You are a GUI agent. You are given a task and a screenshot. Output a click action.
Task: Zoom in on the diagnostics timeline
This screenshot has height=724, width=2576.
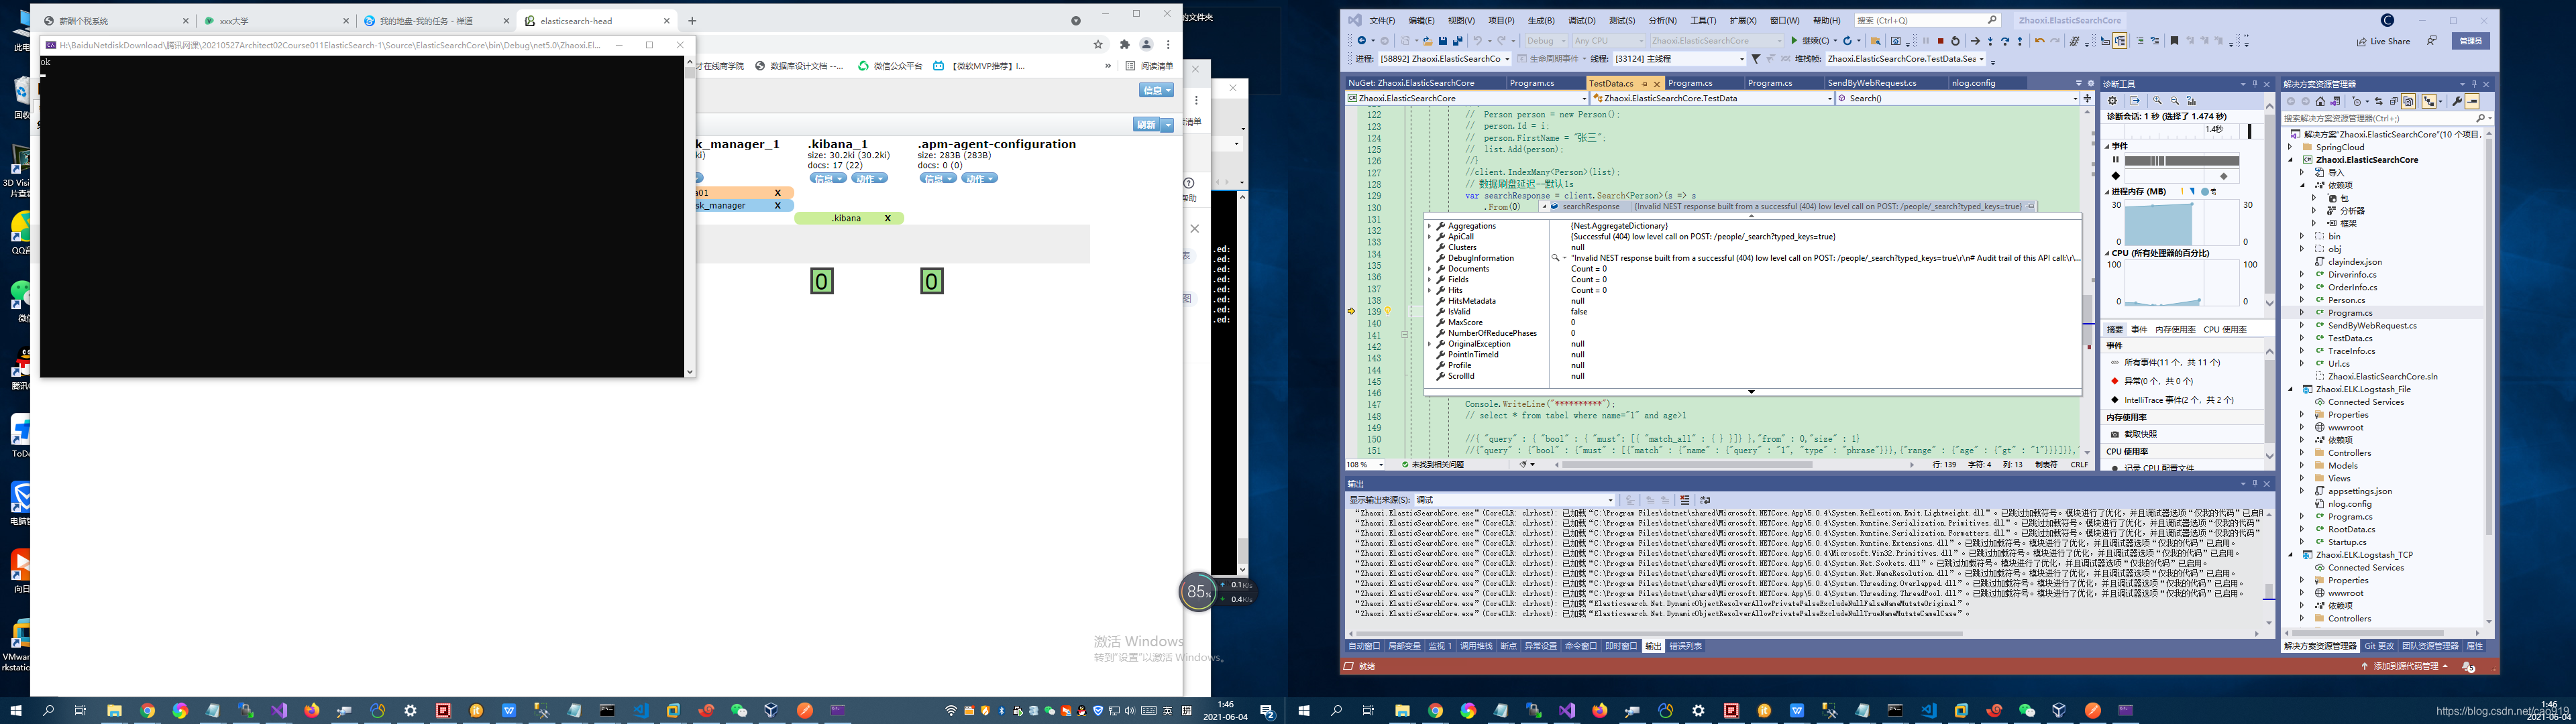tap(2157, 101)
